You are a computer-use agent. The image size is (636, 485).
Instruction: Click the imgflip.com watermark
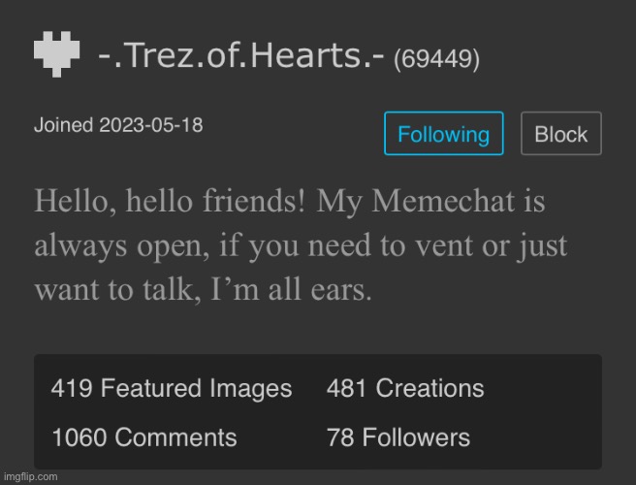[30, 476]
